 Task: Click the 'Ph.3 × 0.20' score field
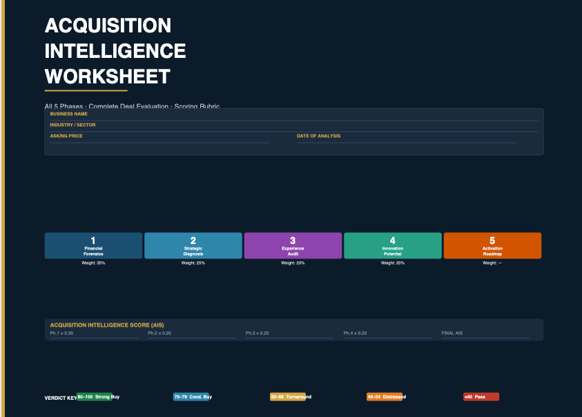pos(289,334)
